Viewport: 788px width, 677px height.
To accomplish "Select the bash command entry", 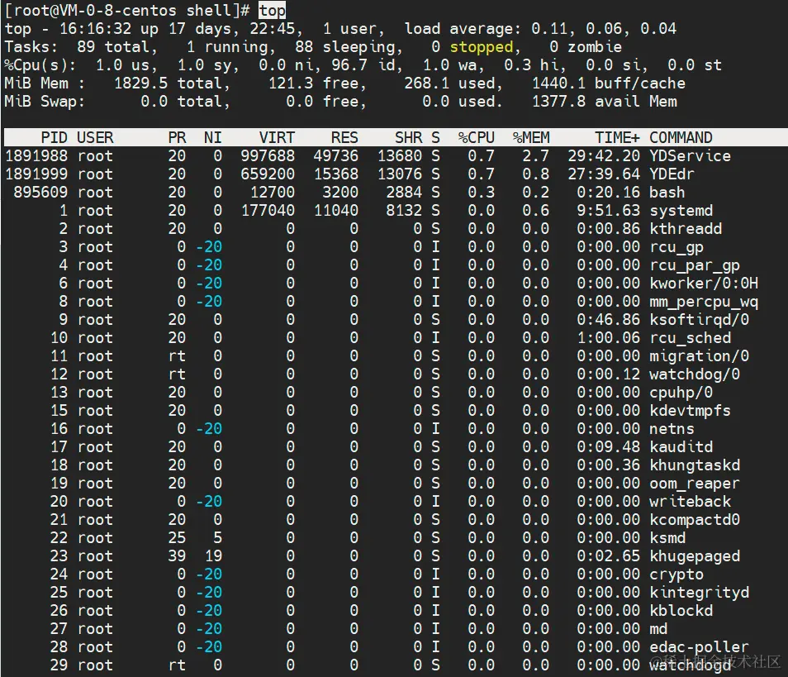I will [667, 192].
